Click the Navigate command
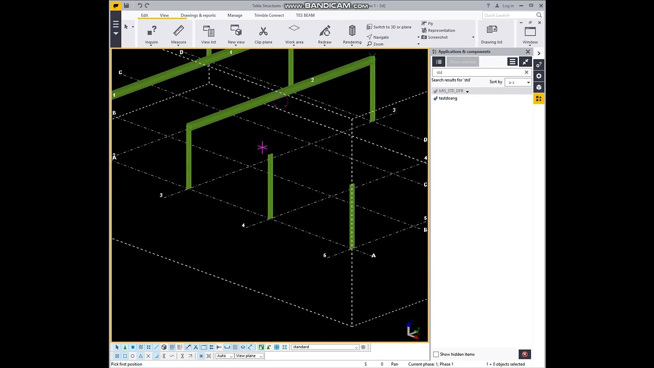This screenshot has height=368, width=654. click(378, 37)
